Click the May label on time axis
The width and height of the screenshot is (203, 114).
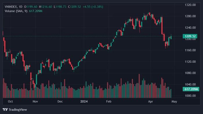[174, 101]
